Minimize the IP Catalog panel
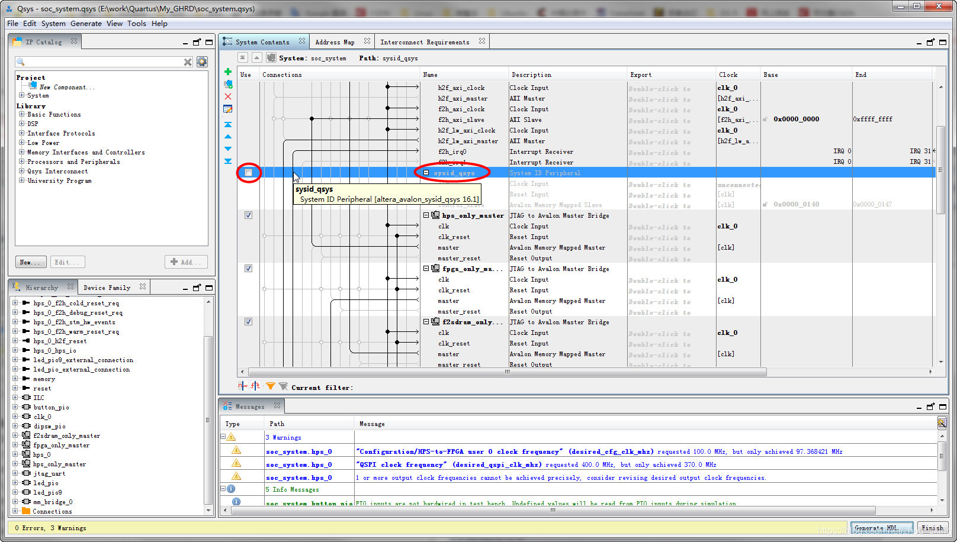Screen dimensions: 957x542 (x=185, y=43)
